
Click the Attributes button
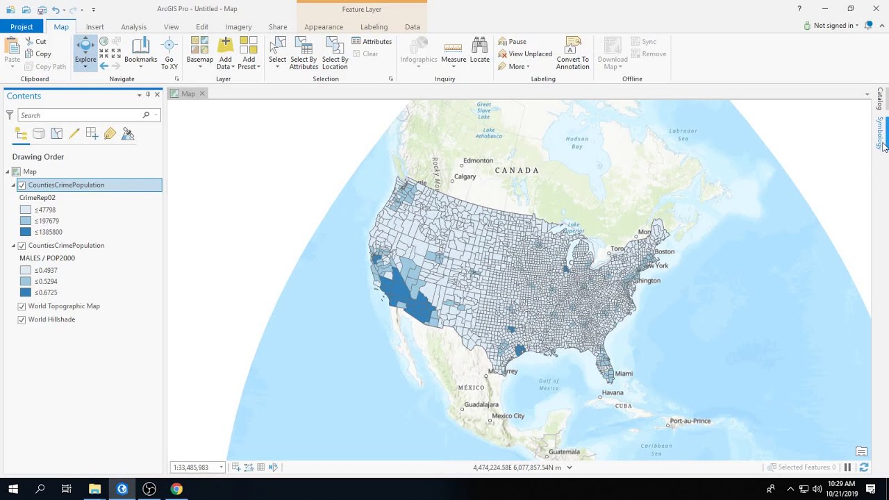[x=372, y=42]
